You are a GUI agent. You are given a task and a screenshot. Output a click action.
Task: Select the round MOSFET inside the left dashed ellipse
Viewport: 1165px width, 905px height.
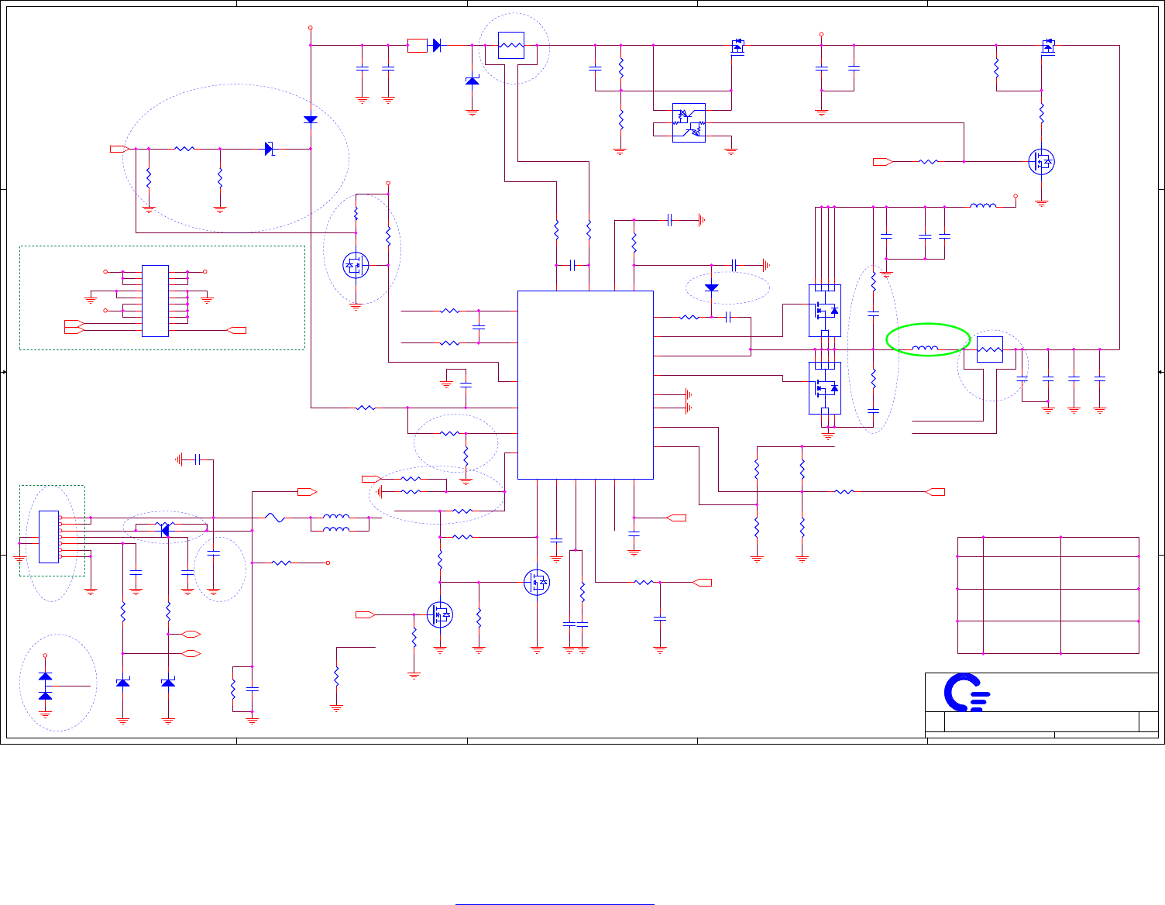(356, 265)
